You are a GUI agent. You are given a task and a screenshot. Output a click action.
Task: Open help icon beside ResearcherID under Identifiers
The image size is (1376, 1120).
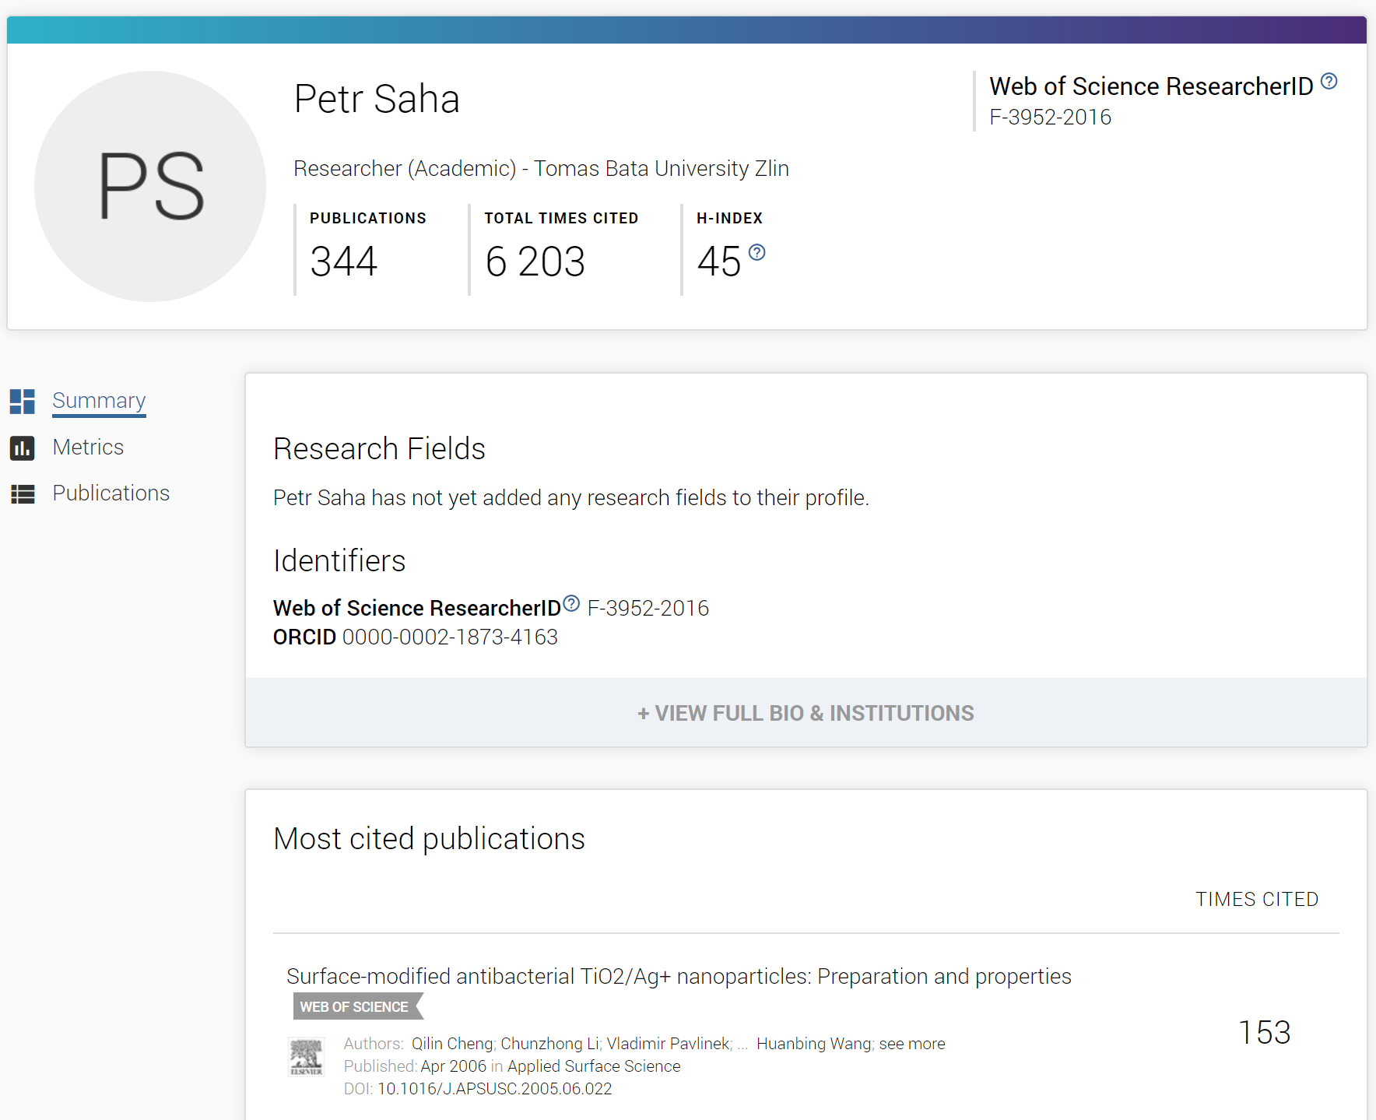(571, 603)
